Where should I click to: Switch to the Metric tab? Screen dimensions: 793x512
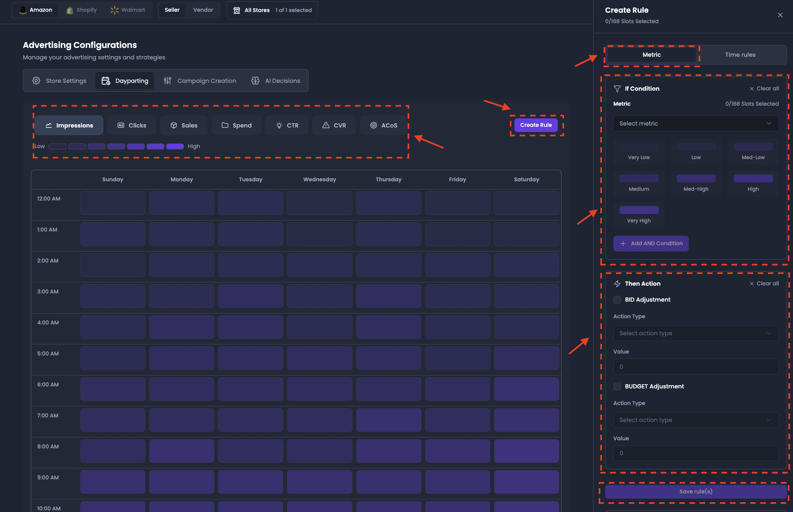click(652, 54)
